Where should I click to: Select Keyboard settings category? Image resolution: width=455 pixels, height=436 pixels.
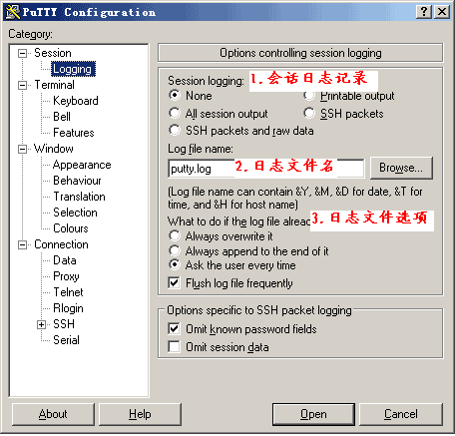point(76,101)
